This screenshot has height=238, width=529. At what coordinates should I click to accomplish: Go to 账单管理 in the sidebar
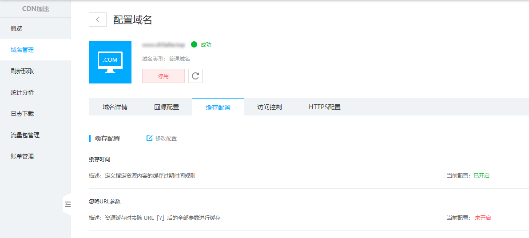tap(22, 156)
